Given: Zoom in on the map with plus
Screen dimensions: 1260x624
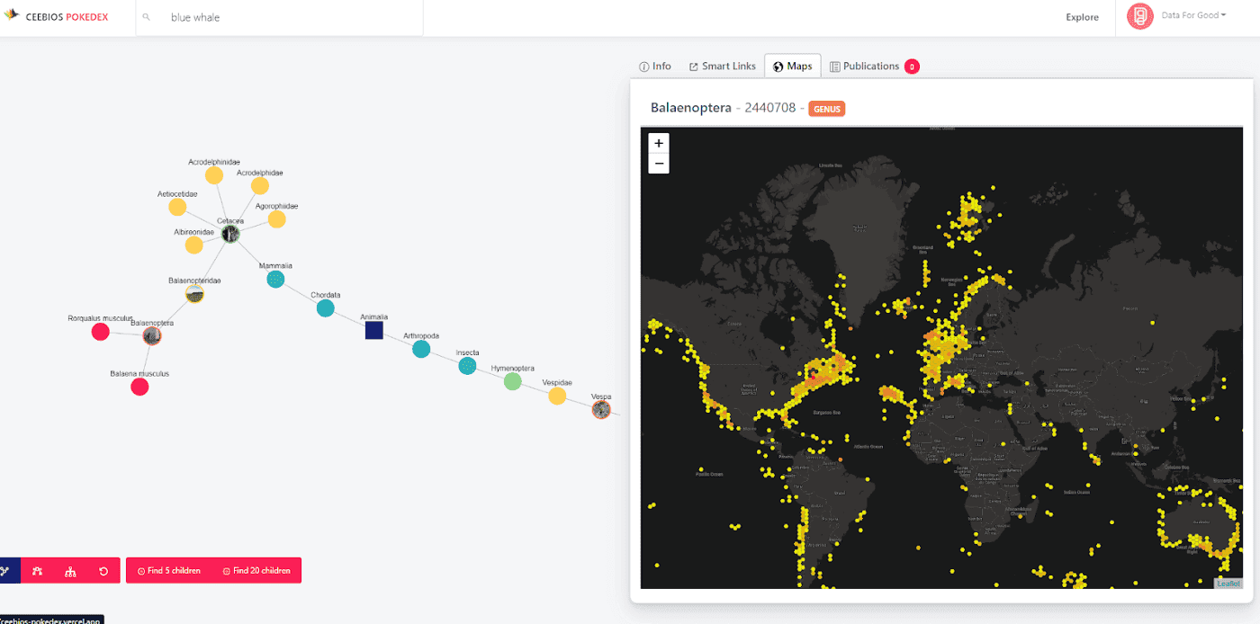Looking at the screenshot, I should [x=659, y=143].
